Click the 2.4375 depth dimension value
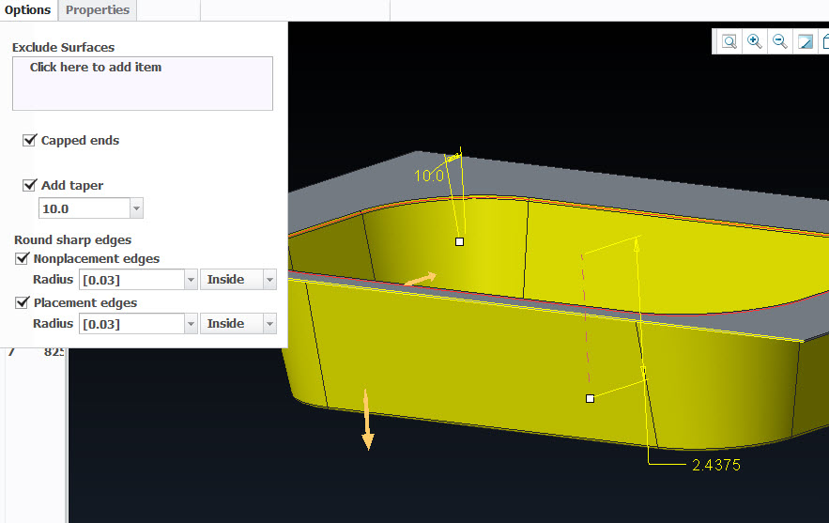Image resolution: width=829 pixels, height=523 pixels. click(715, 465)
